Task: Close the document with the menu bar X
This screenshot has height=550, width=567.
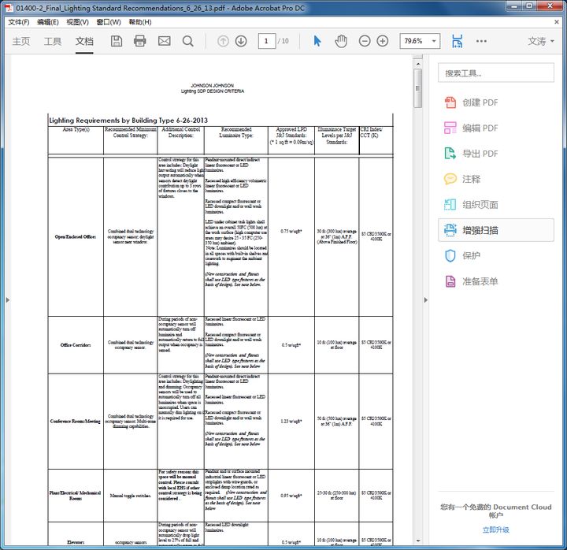Action: [557, 22]
